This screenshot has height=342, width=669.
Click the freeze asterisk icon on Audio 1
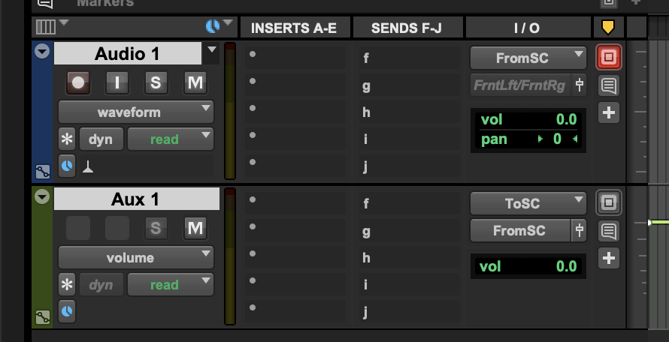68,139
